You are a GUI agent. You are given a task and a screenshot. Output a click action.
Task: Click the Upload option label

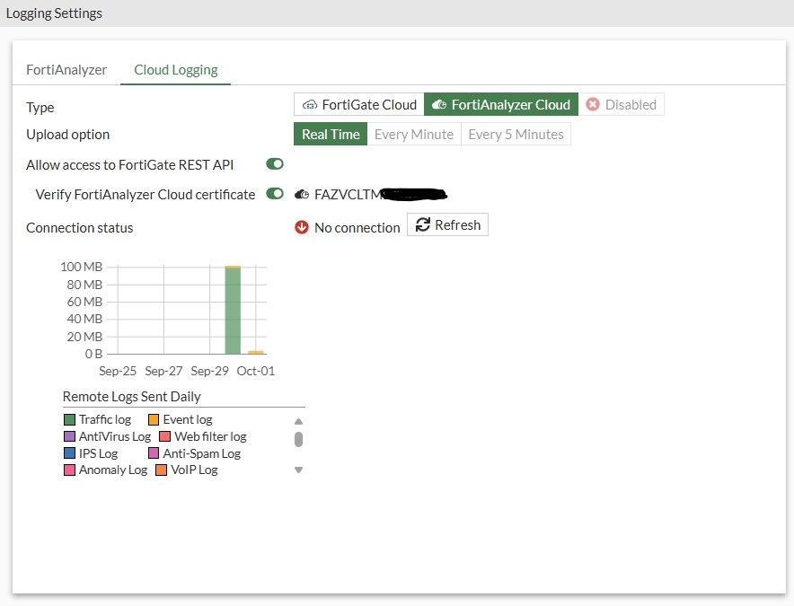[x=68, y=135]
